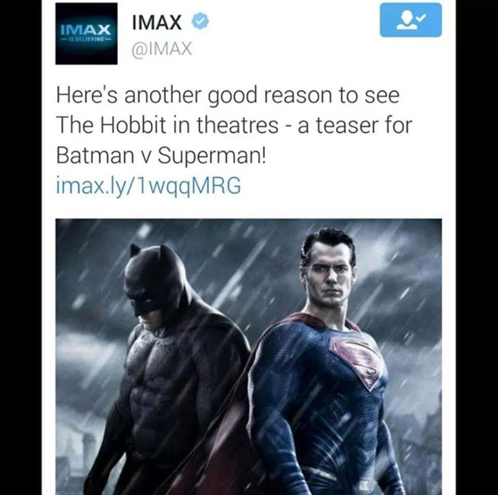Select the IMAX display name

pos(156,22)
